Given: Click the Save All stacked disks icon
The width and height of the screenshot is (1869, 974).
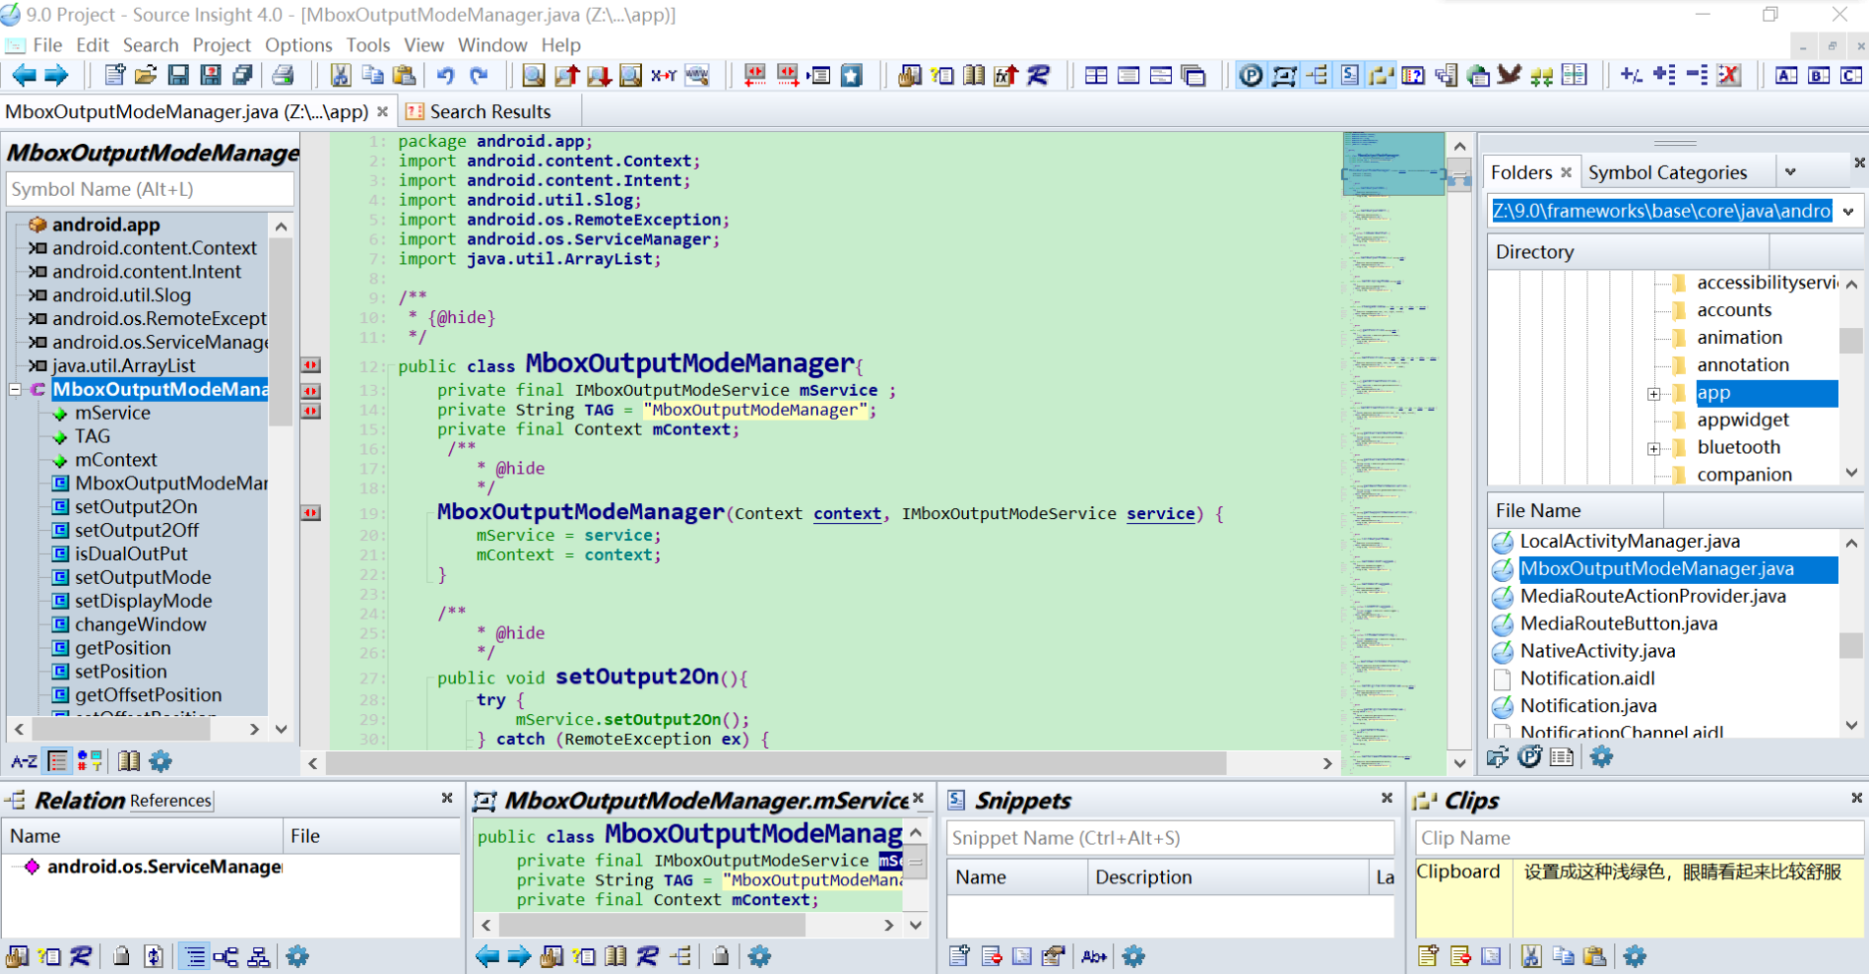Looking at the screenshot, I should tap(242, 75).
